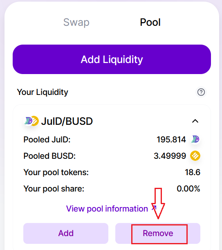Select the Pool tab

coord(150,23)
